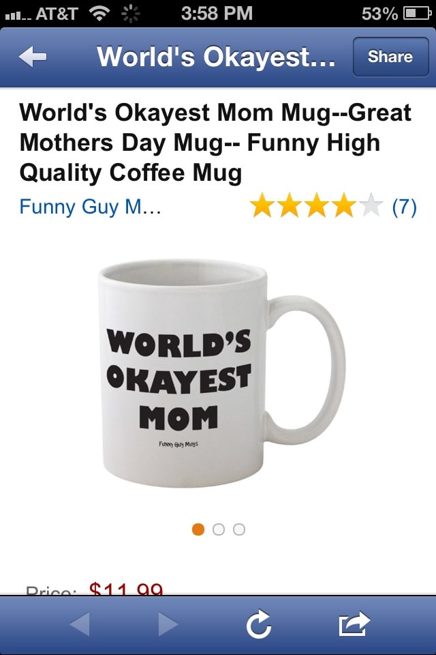This screenshot has height=655, width=436.
Task: Tap the export action icon in bottom toolbar
Action: point(354,624)
